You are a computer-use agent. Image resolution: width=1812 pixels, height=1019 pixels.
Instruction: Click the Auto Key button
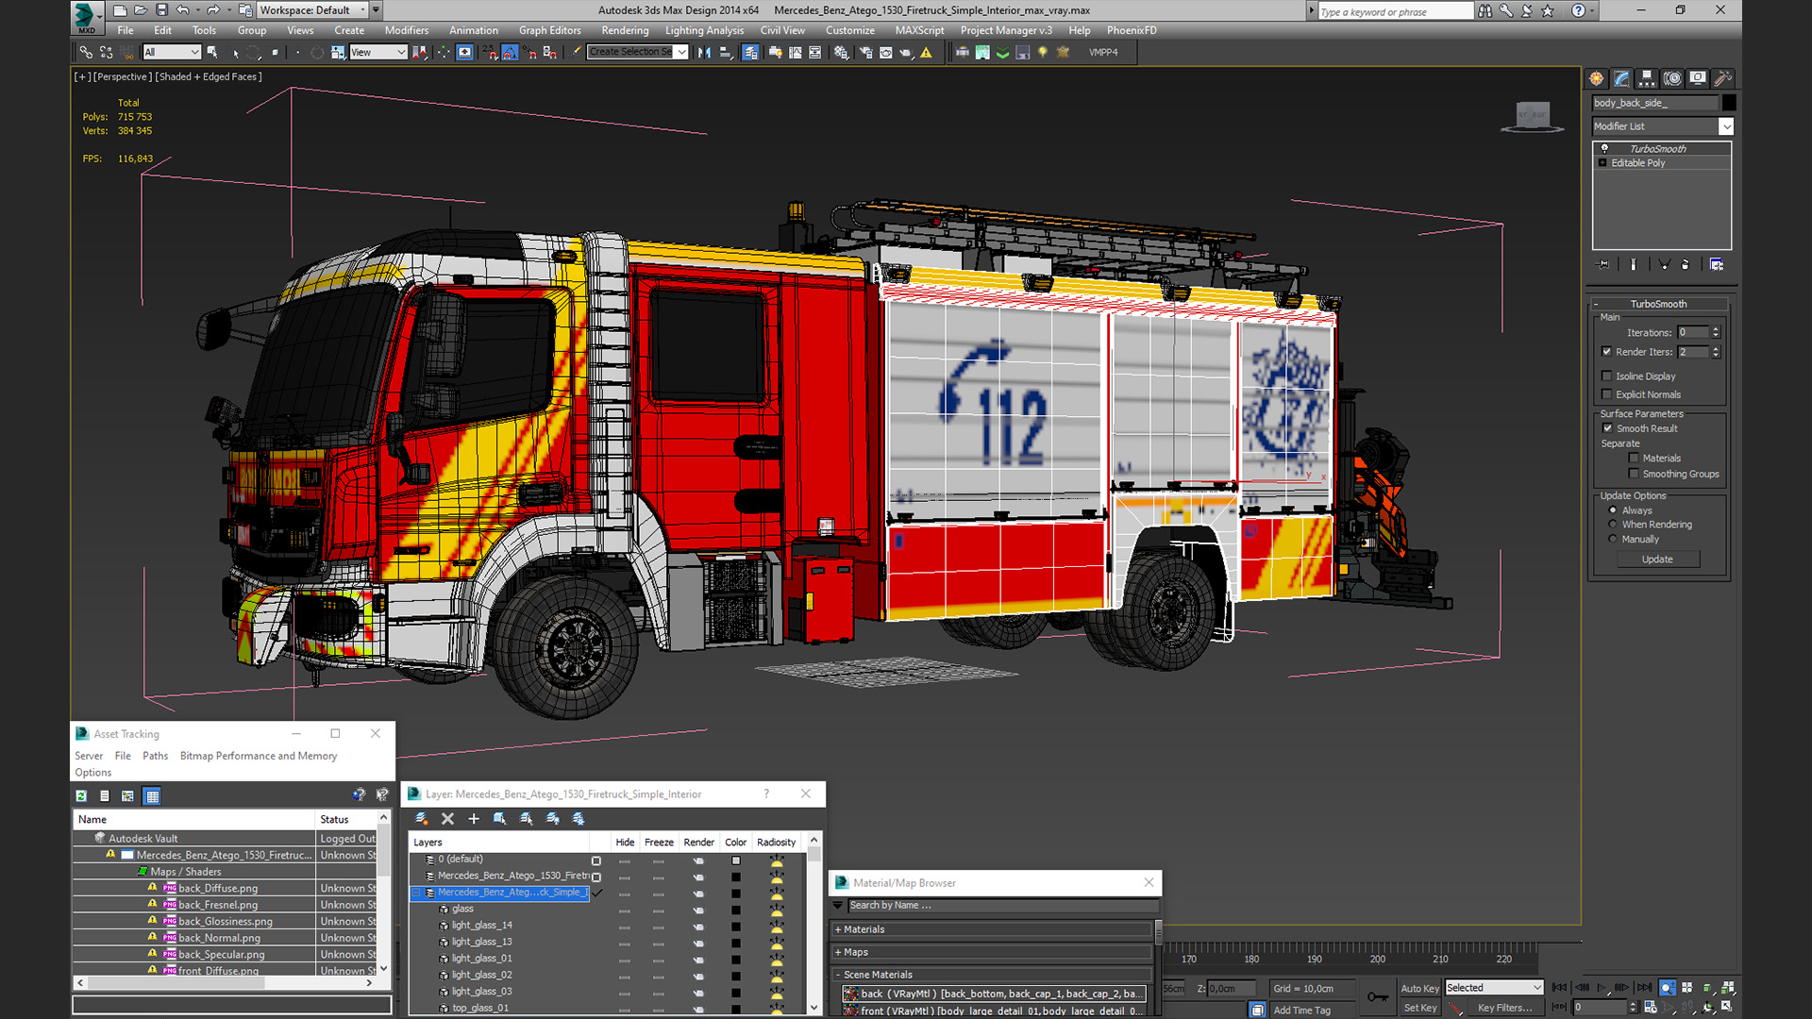(1419, 988)
